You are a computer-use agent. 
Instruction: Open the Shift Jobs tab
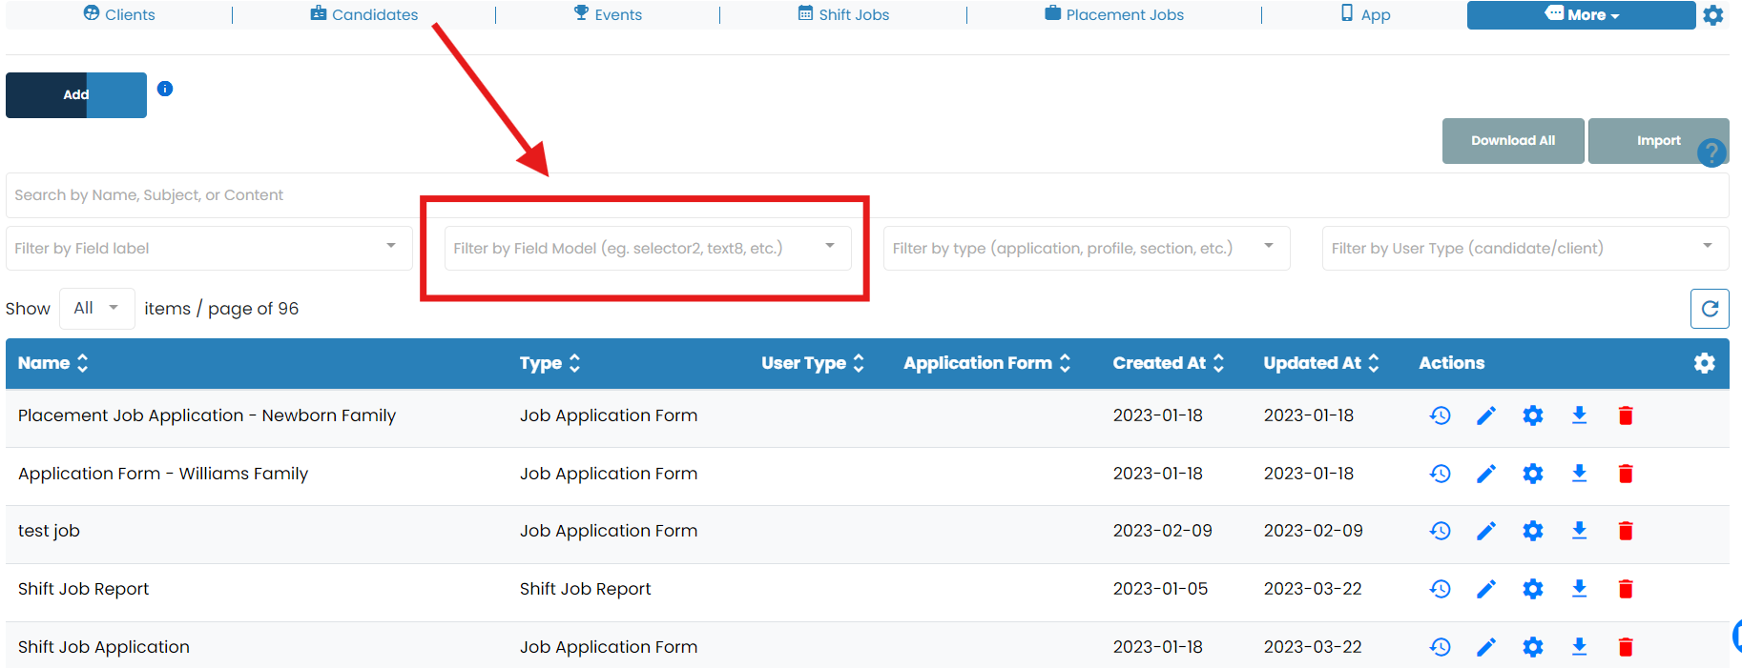[x=843, y=14]
